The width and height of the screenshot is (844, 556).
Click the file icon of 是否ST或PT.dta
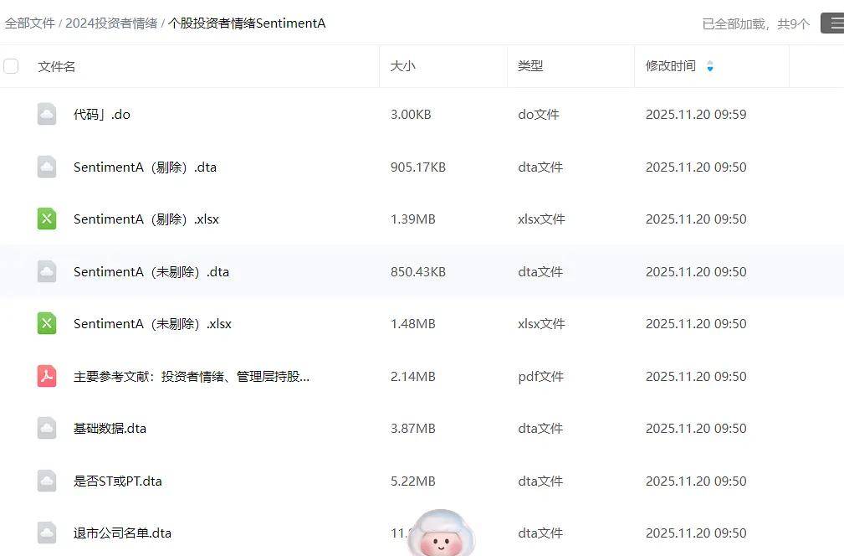coord(47,481)
